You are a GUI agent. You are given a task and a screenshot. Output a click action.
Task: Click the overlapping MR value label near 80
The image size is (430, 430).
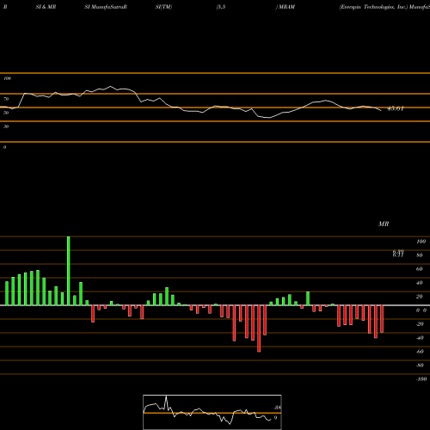click(398, 254)
